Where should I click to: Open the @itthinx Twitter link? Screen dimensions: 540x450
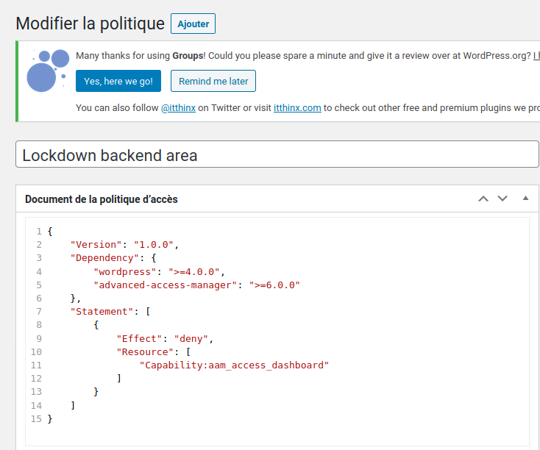(x=178, y=108)
